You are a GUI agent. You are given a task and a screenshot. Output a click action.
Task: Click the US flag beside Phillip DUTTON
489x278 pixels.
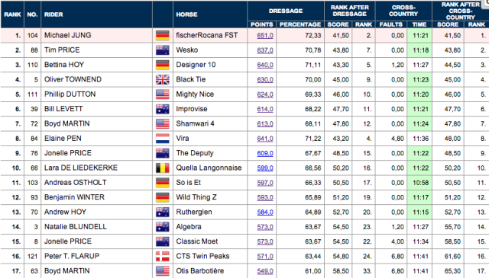click(x=163, y=94)
